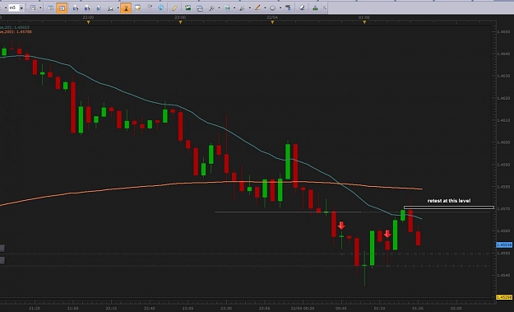The width and height of the screenshot is (514, 312).
Task: Click the second blue zoom-style toolbar icon
Action: 87,8
